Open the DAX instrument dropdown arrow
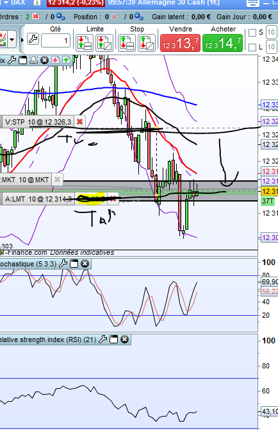278x430 pixels. pos(6,3)
